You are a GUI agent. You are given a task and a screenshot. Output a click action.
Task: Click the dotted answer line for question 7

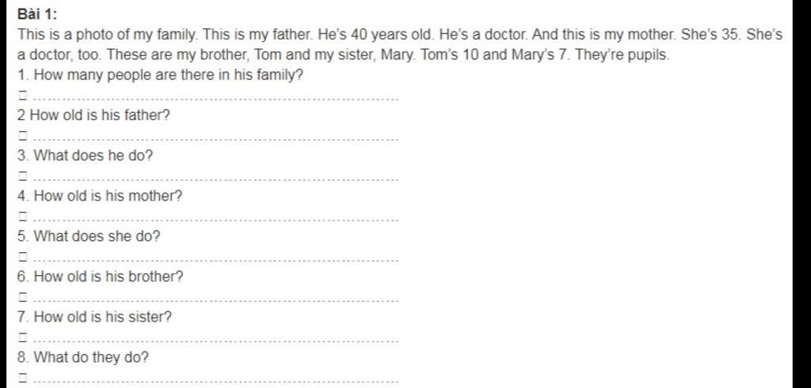point(215,341)
